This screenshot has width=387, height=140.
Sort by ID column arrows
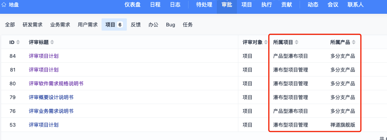click(x=18, y=42)
